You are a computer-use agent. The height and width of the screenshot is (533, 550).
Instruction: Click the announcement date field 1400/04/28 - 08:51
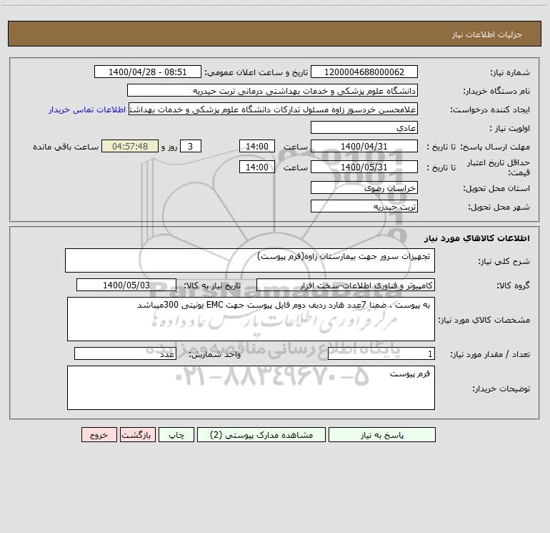pyautogui.click(x=148, y=72)
